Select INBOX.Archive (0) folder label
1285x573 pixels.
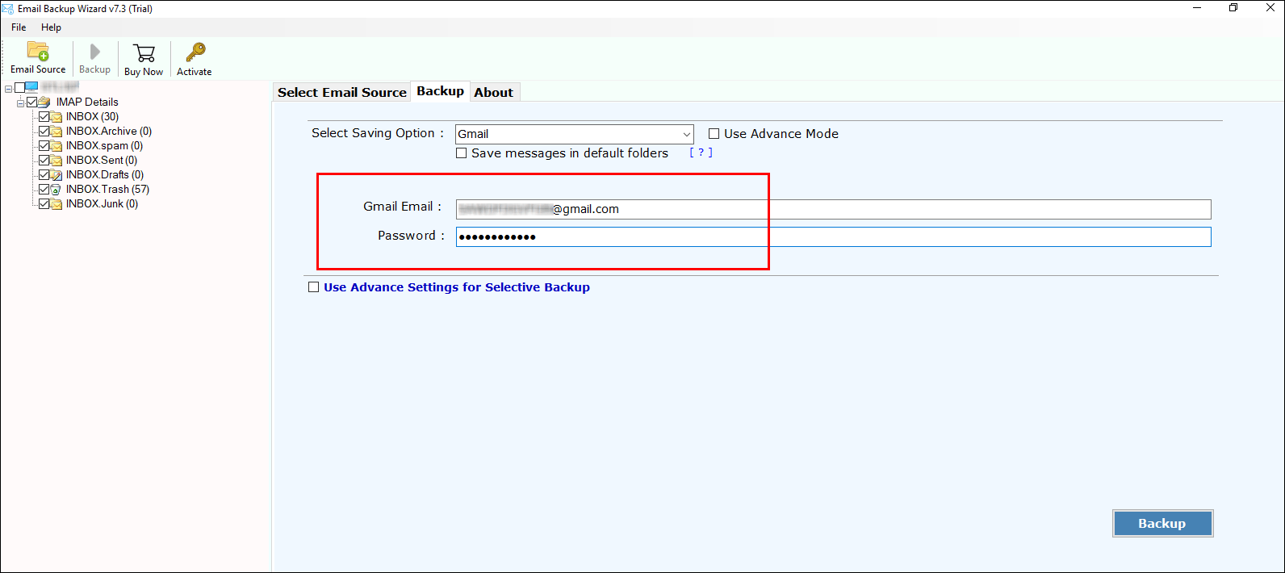coord(109,132)
